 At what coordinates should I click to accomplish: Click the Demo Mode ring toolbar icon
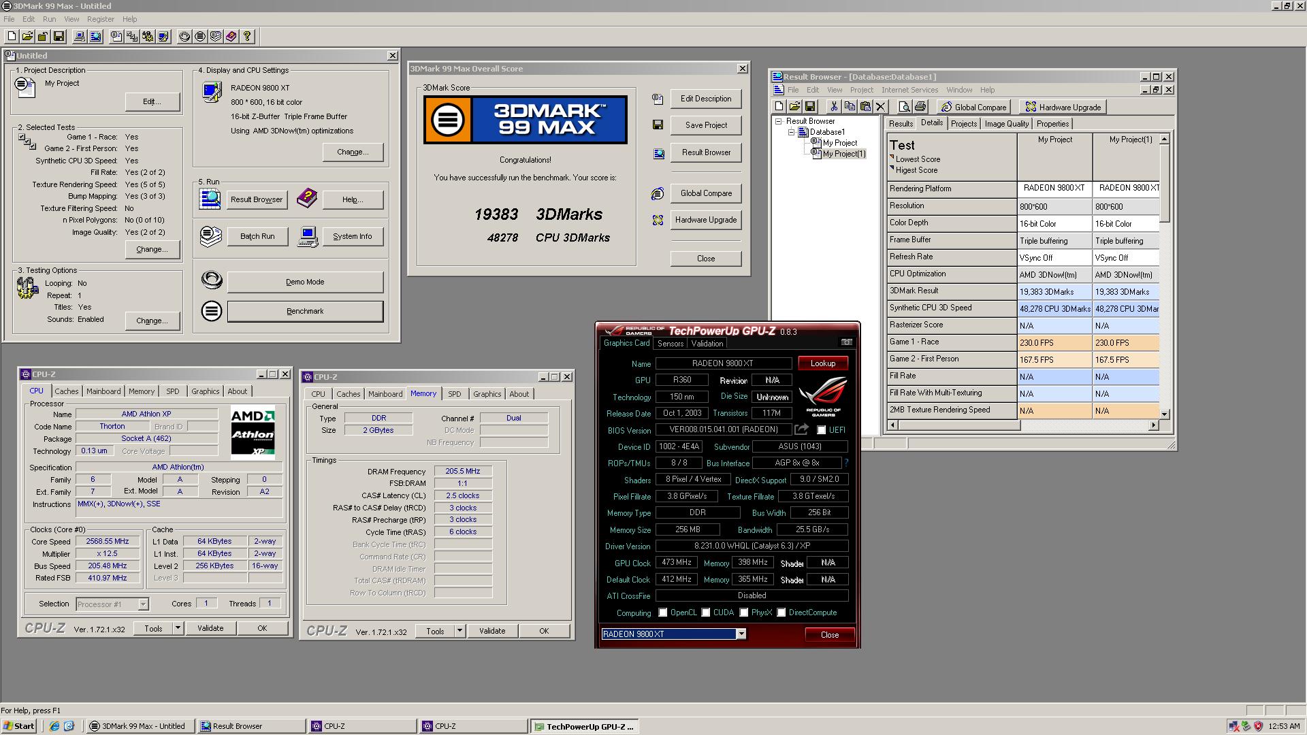(x=184, y=37)
